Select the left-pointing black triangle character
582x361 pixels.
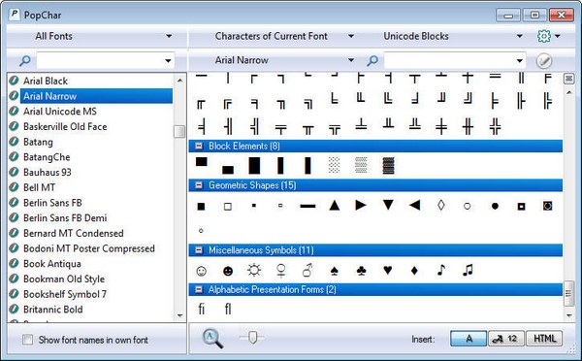414,205
